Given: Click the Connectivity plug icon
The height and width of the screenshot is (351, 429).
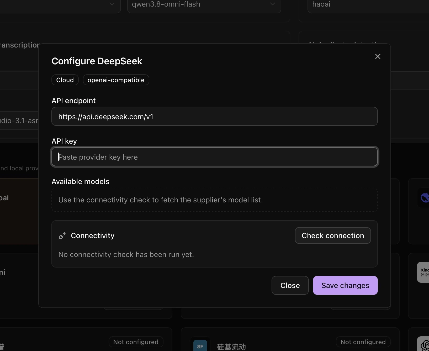Looking at the screenshot, I should point(62,236).
